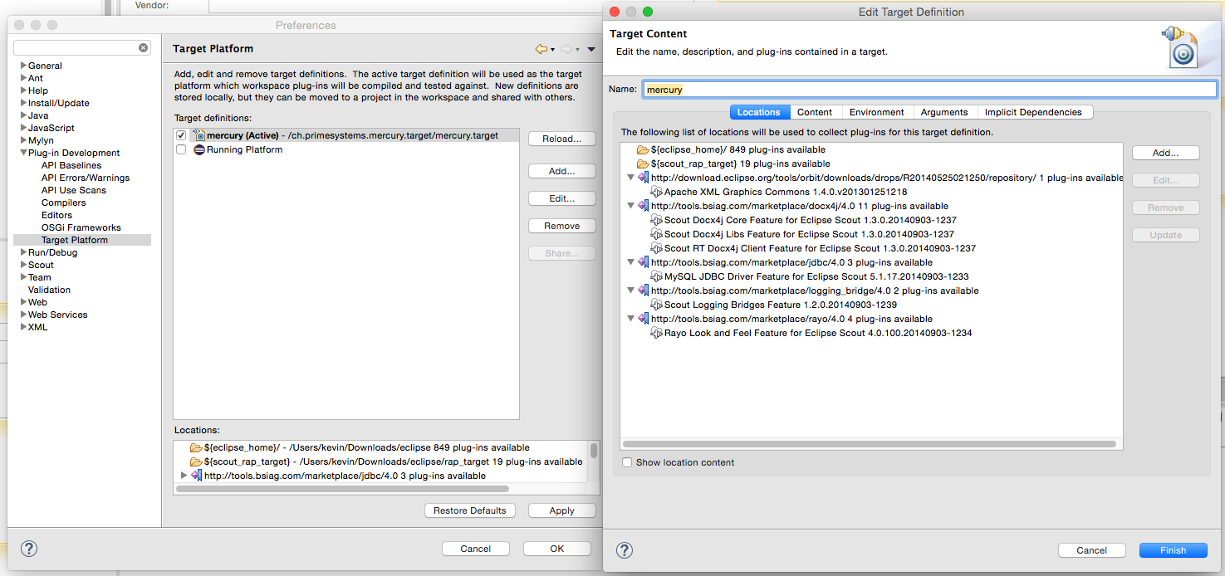Click the back arrow navigation icon in Preferences
This screenshot has height=576, width=1225.
click(541, 50)
